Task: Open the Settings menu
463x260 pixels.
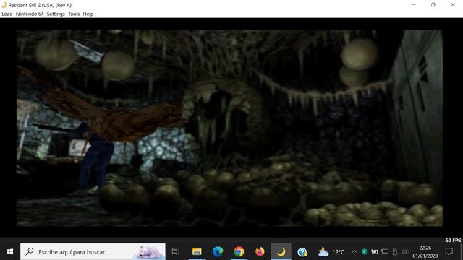Action: [x=56, y=14]
